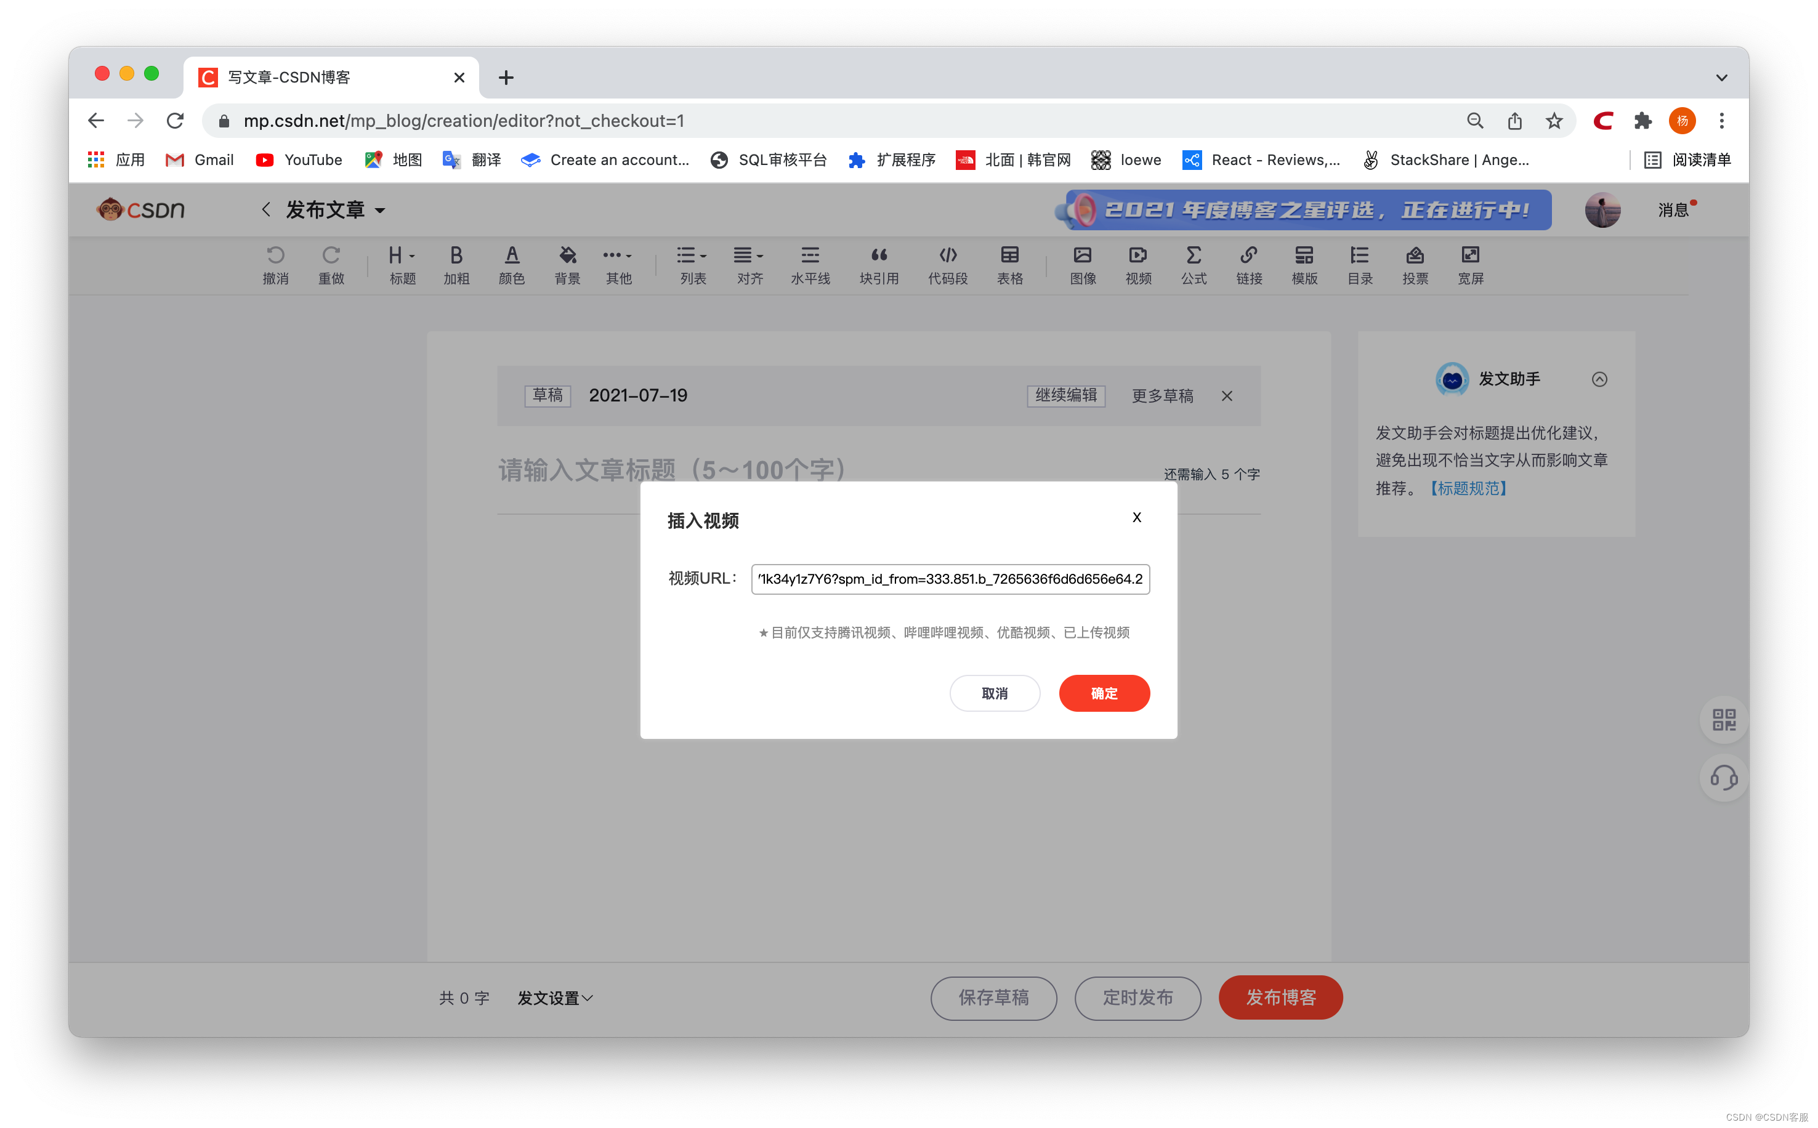
Task: Click the 视频URL input field
Action: coord(950,579)
